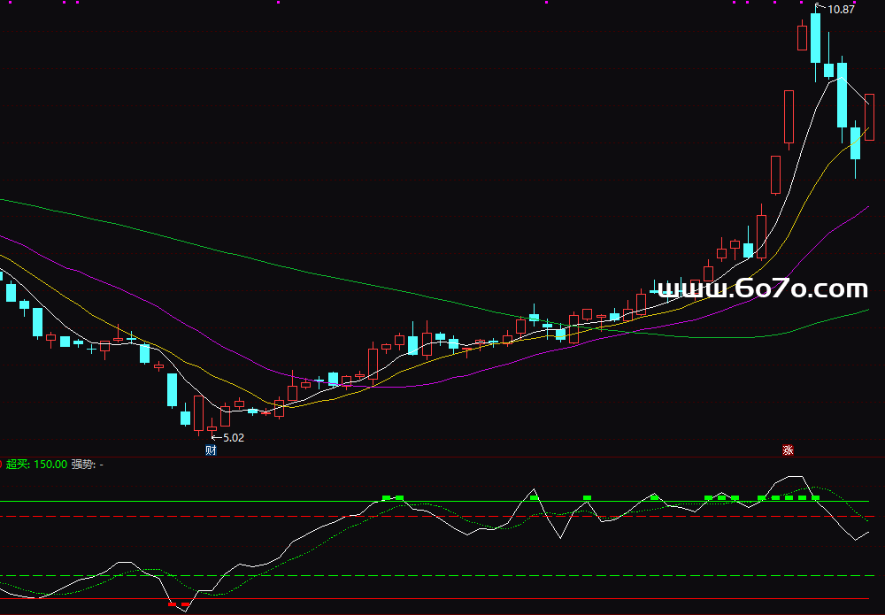885x615 pixels.
Task: Click the red 涨 limit-up marker
Action: pyautogui.click(x=788, y=450)
